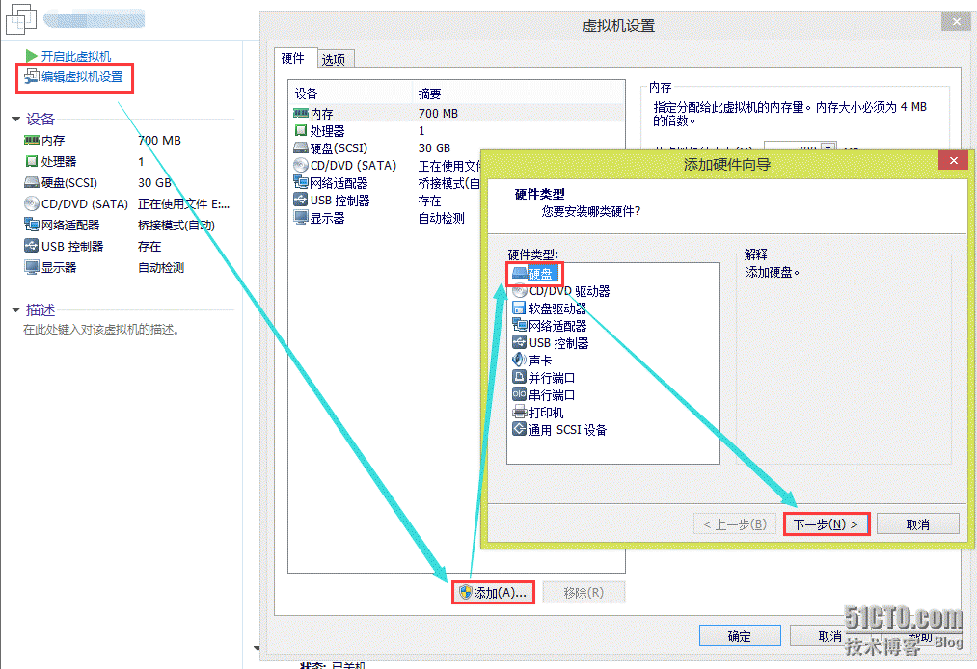
Task: Click the 30 GB summary in settings list
Action: [434, 148]
